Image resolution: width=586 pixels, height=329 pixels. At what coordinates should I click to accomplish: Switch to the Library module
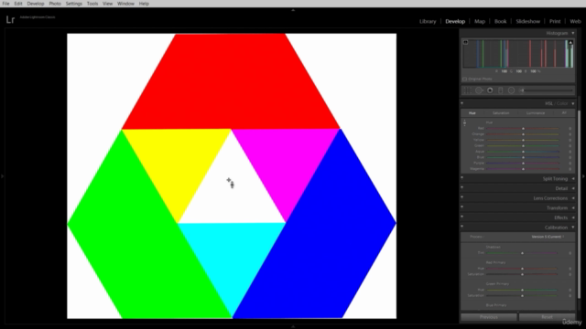click(x=428, y=21)
